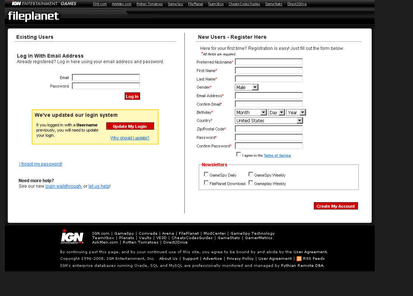The height and width of the screenshot is (296, 413).
Task: Open the Gender dropdown
Action: (246, 87)
